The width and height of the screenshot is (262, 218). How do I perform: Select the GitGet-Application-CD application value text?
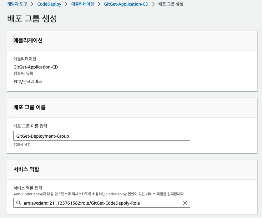tap(36, 67)
